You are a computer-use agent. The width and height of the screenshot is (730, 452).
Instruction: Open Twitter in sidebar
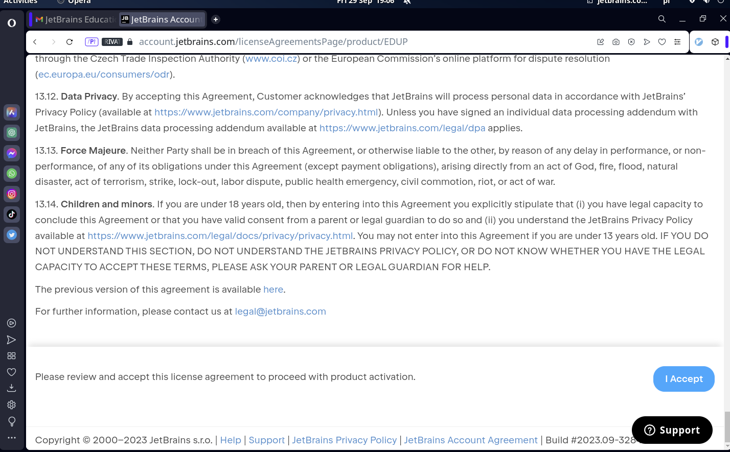[12, 235]
